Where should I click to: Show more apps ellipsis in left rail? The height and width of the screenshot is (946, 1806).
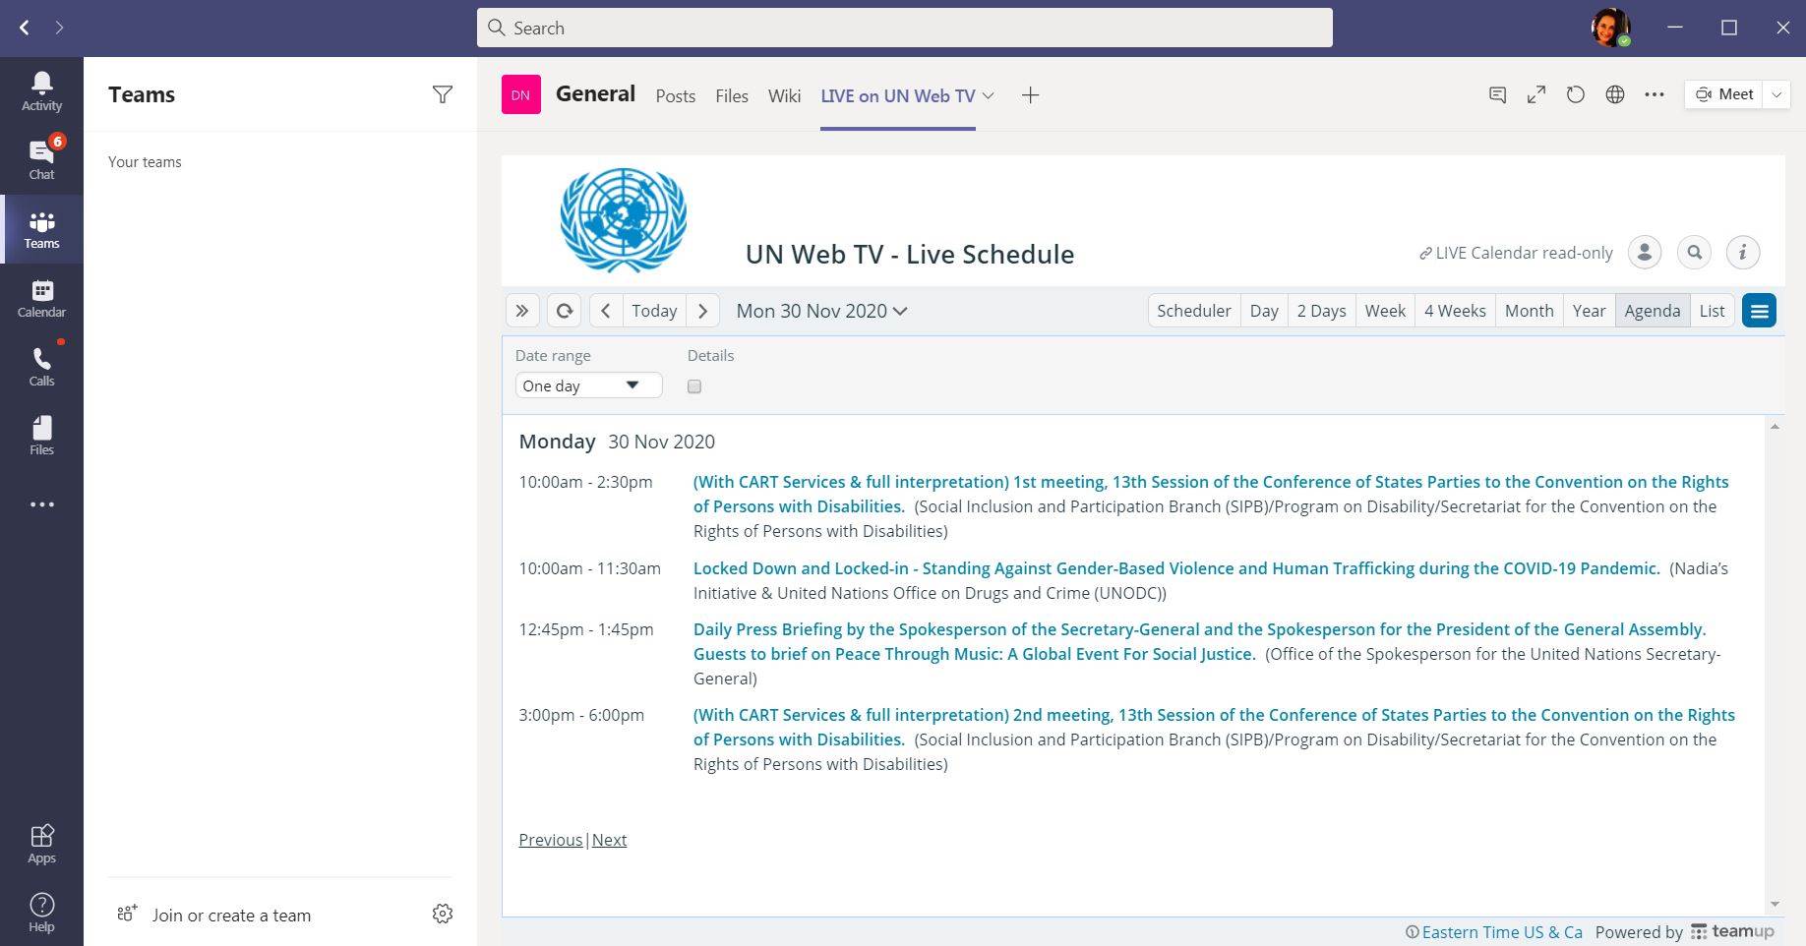pos(41,504)
